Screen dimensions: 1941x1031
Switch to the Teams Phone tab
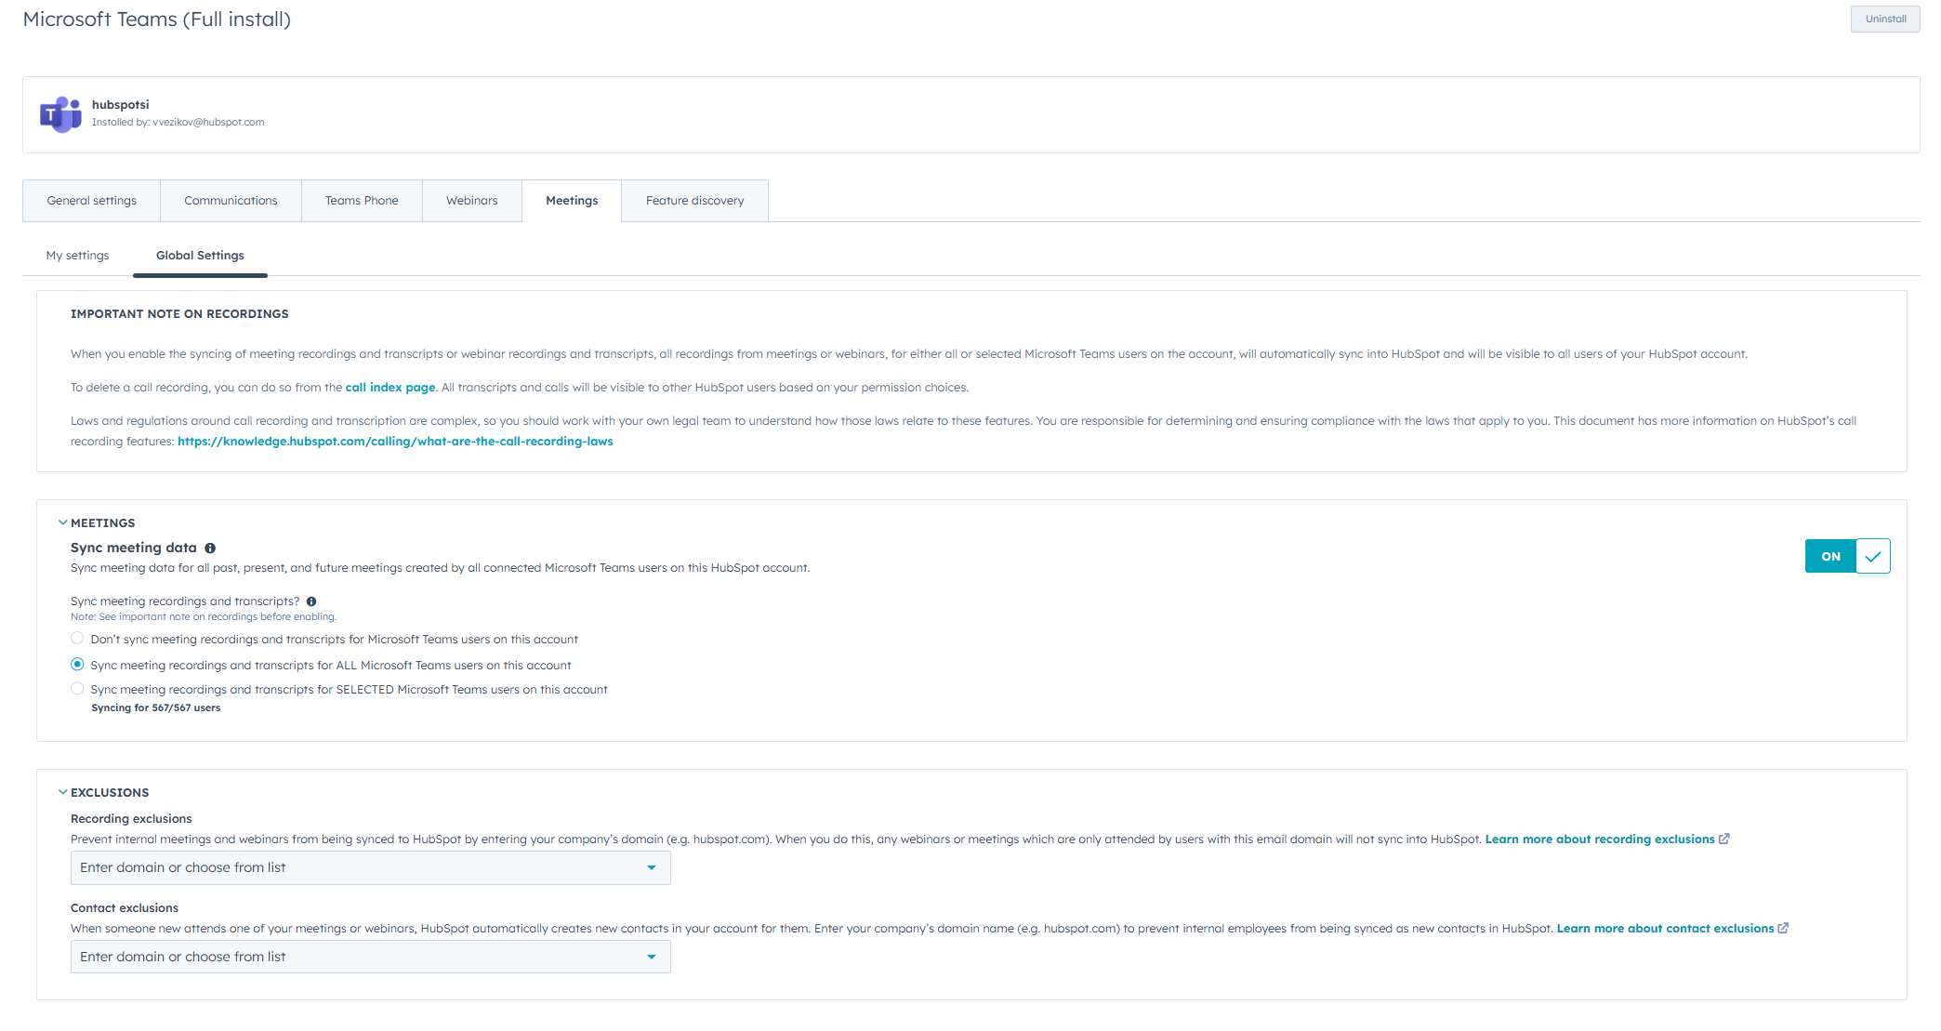362,201
